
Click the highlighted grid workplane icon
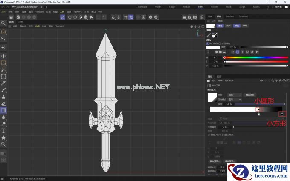tap(131, 17)
